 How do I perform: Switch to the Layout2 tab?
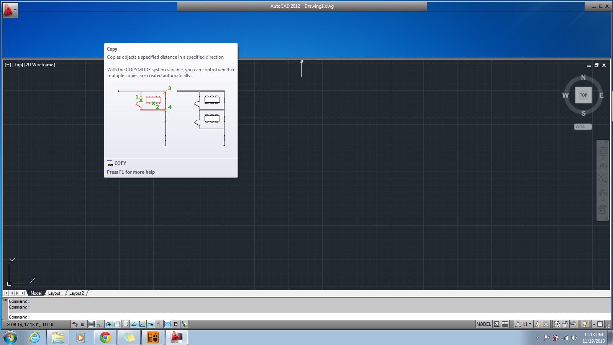tap(77, 293)
